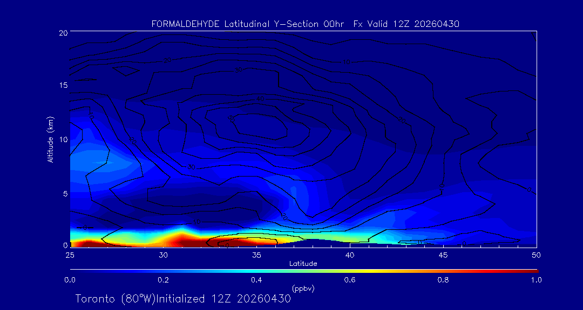Click latitude 35 tick label
Screen dimensions: 583x310
pyautogui.click(x=256, y=255)
